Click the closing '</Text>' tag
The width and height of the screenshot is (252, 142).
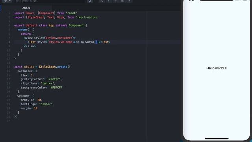104,42
